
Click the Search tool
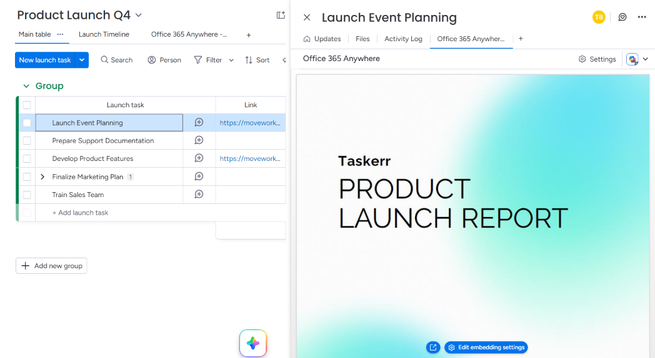[116, 60]
